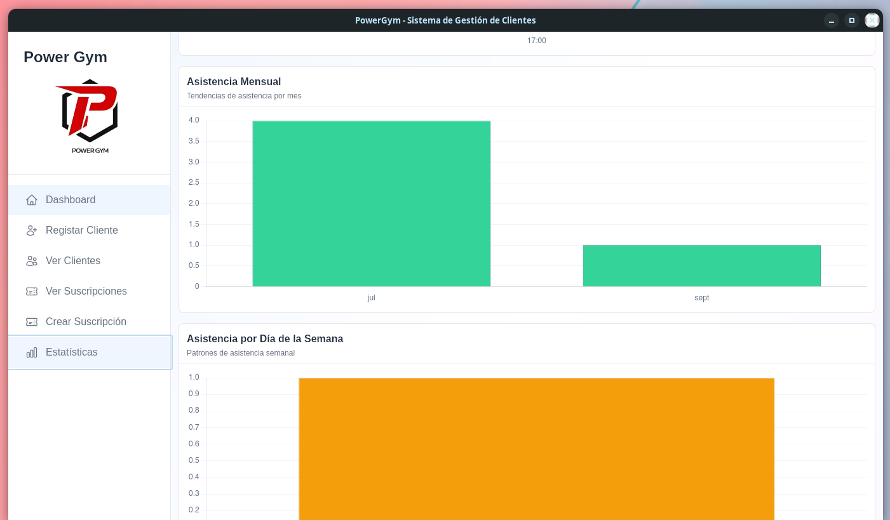
Task: Click the Estatísticas bar chart icon
Action: 32,352
